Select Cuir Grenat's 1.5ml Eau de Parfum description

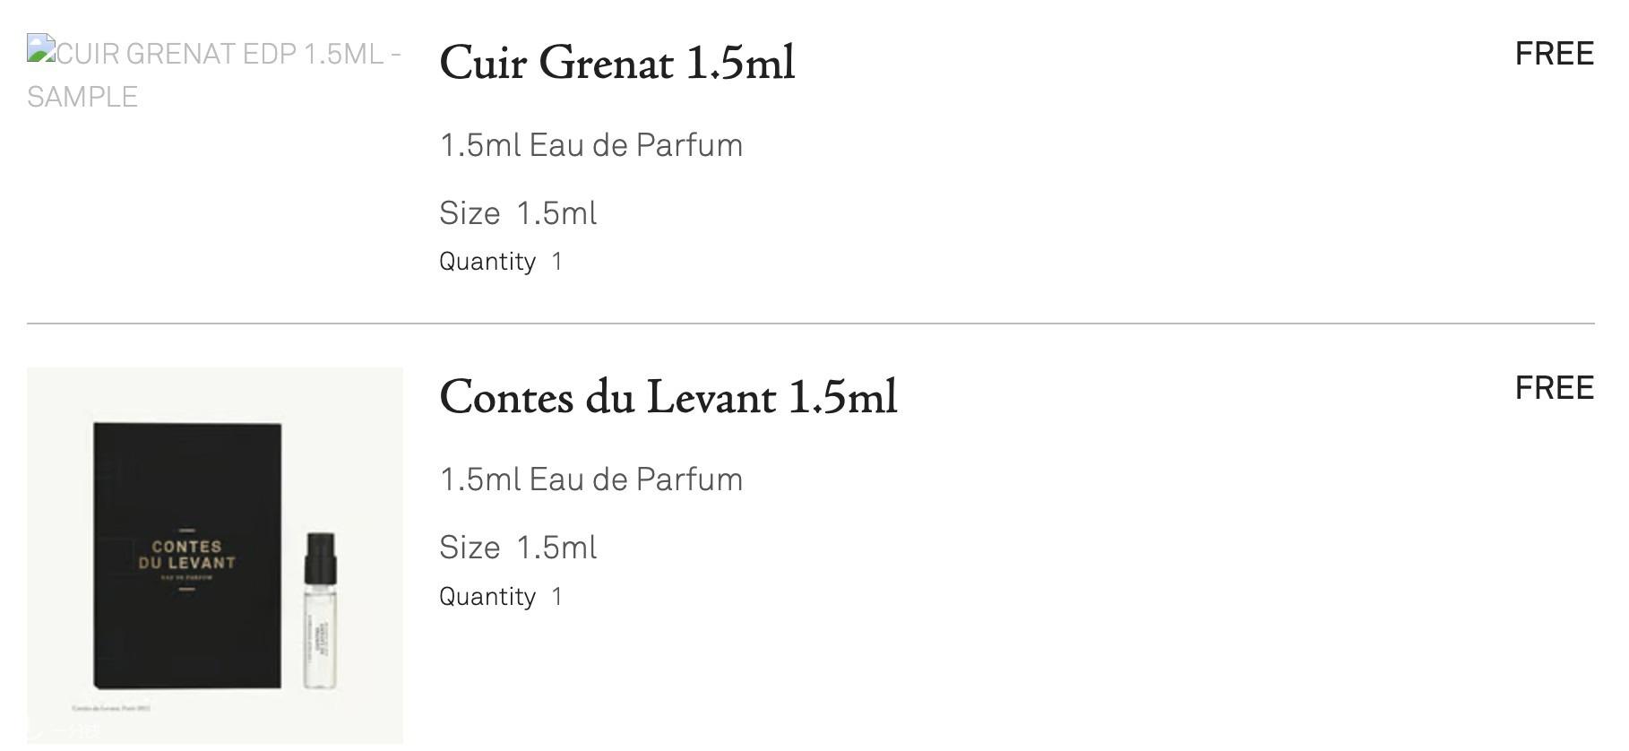coord(591,145)
